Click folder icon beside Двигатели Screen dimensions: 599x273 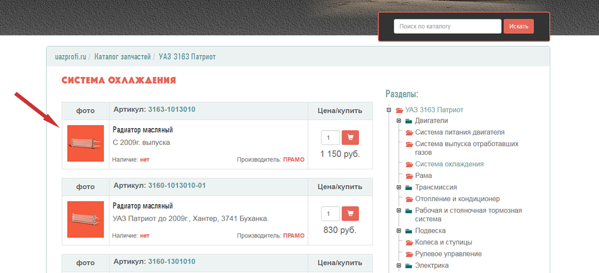point(409,121)
